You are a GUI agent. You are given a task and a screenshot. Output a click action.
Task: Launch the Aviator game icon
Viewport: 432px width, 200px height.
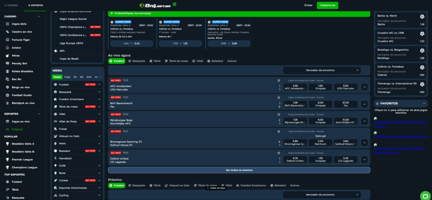(x=8, y=48)
